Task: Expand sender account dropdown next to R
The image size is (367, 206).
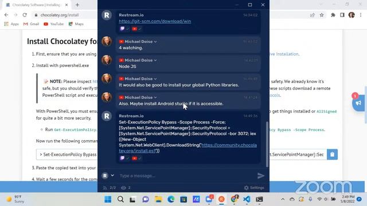Action: tap(112, 176)
